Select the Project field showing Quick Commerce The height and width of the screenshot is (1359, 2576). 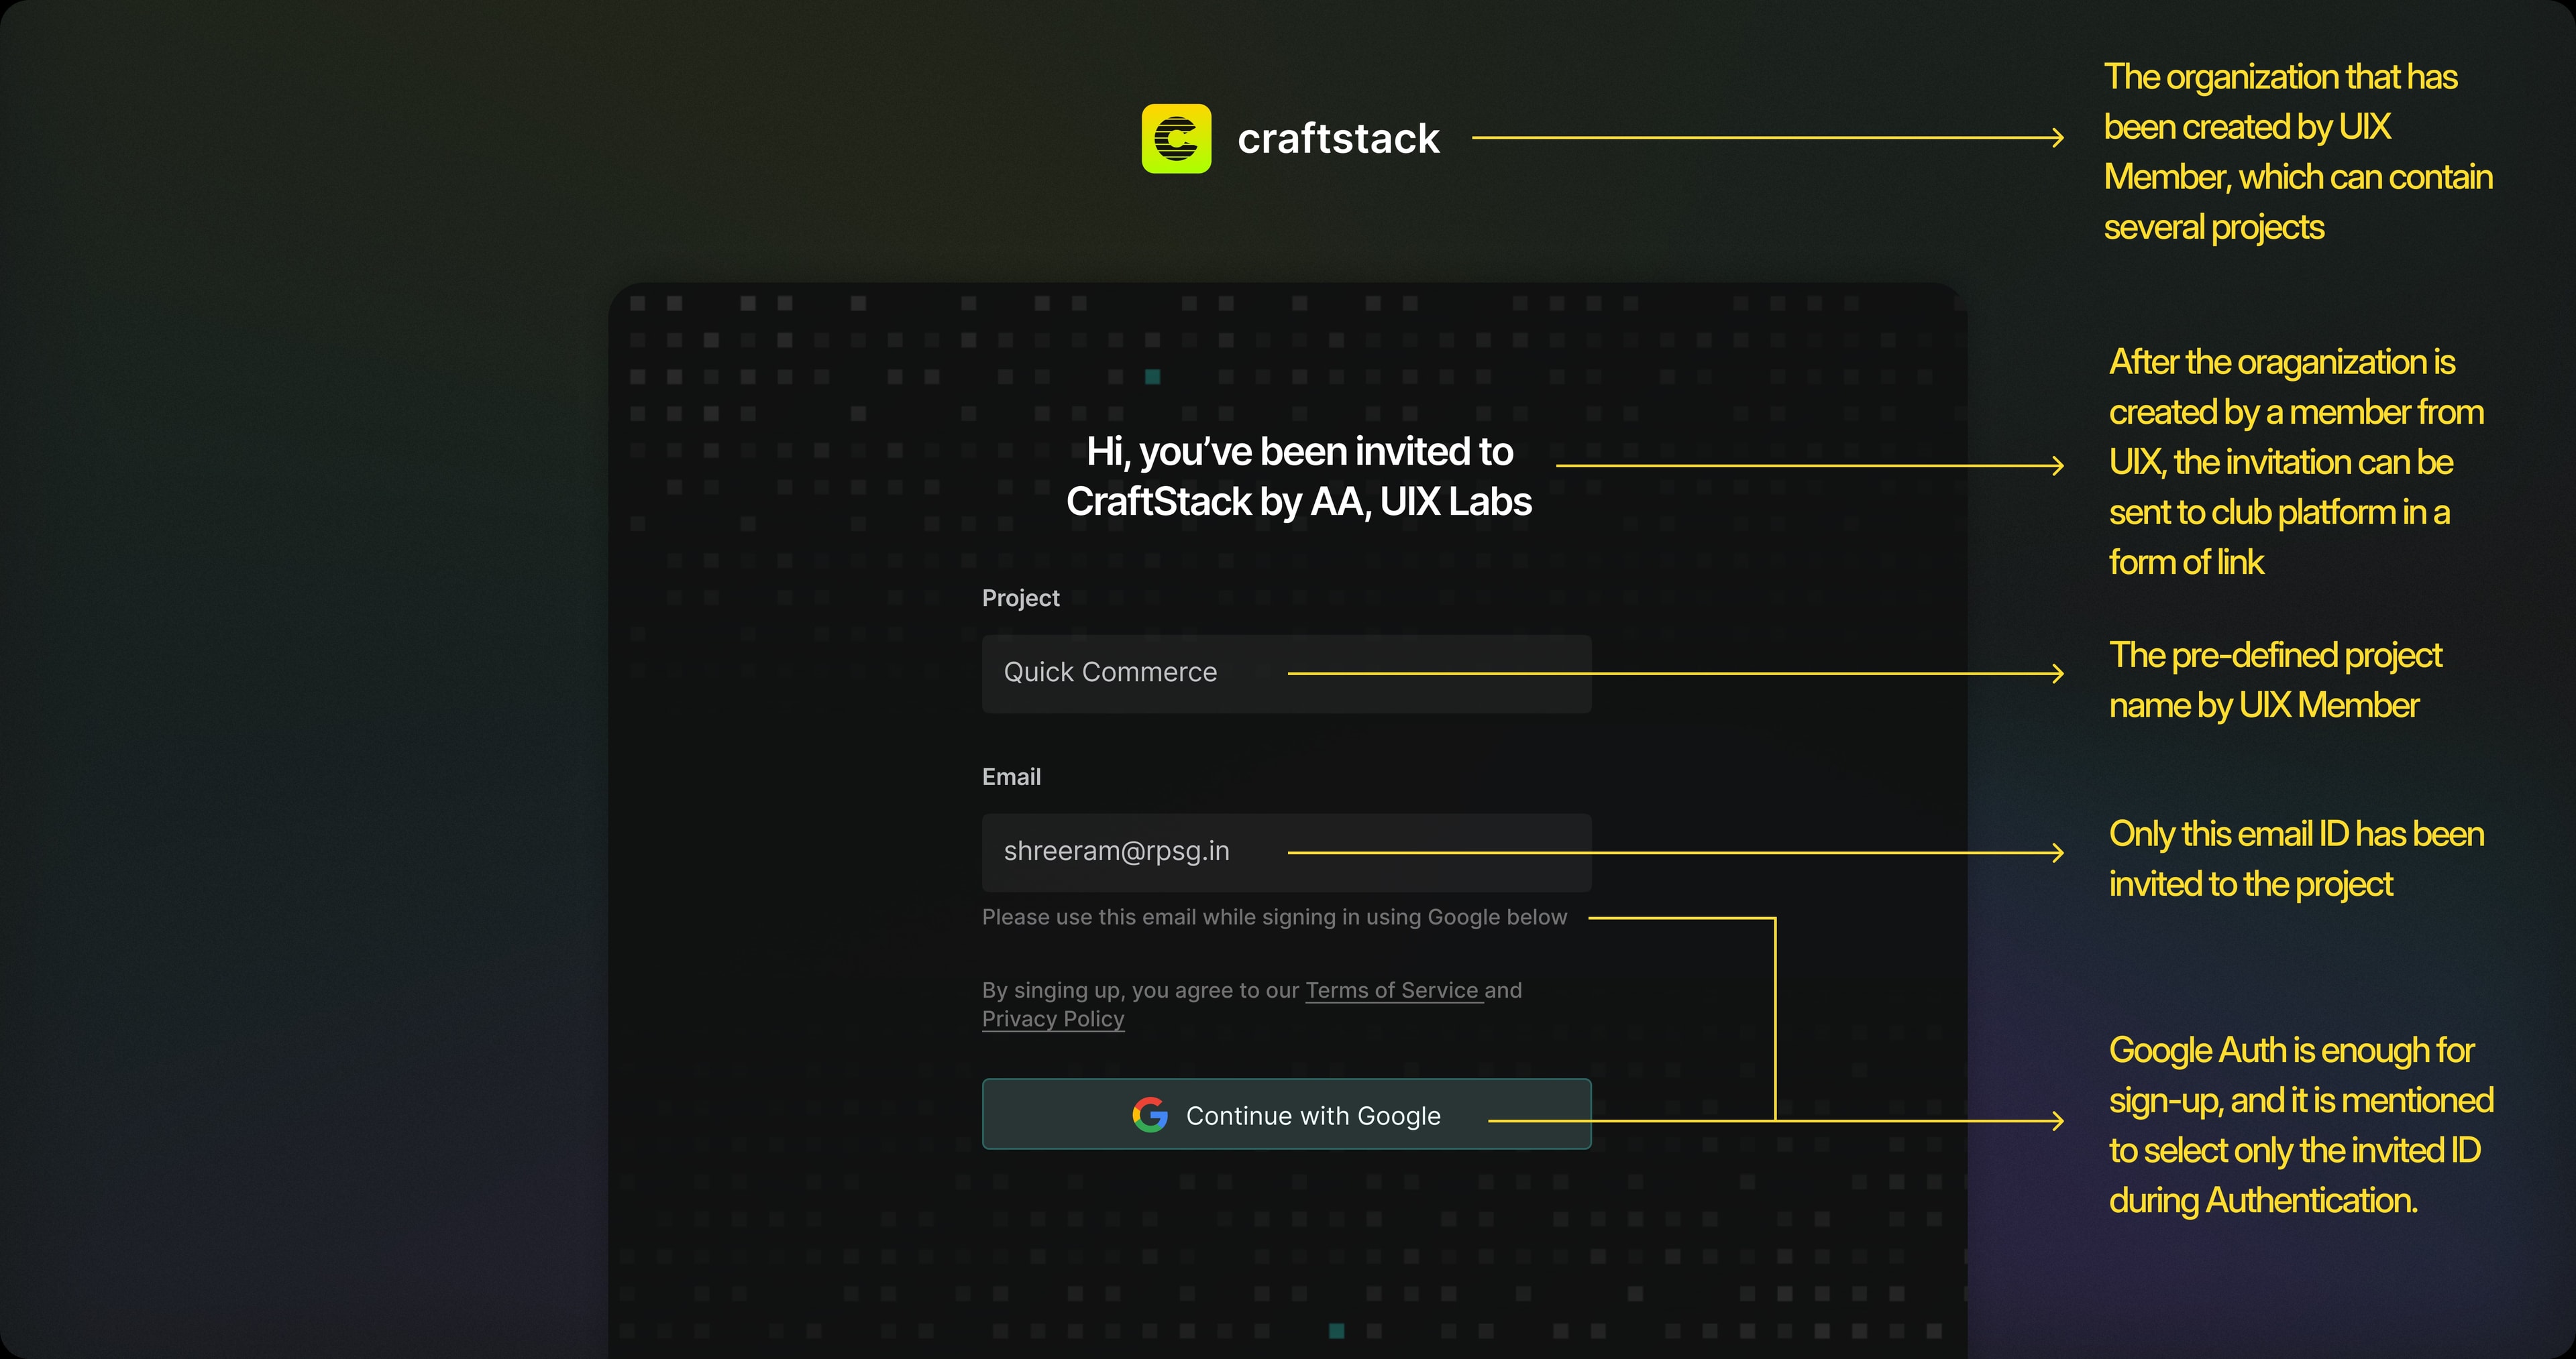(1286, 674)
